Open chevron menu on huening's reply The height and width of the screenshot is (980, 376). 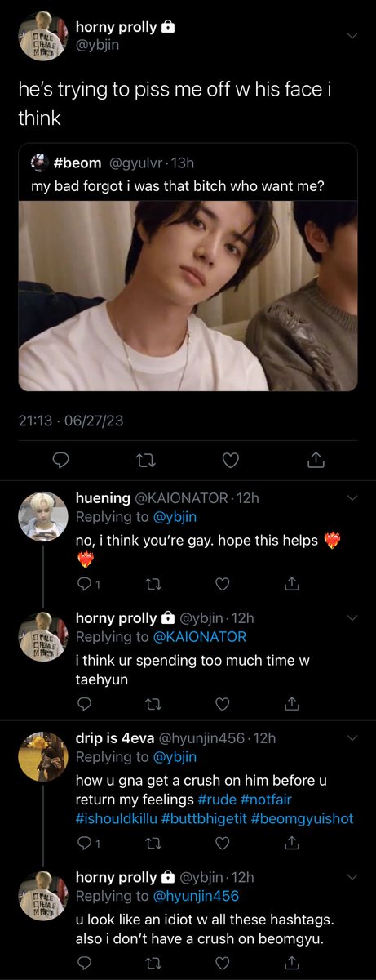pos(352,497)
